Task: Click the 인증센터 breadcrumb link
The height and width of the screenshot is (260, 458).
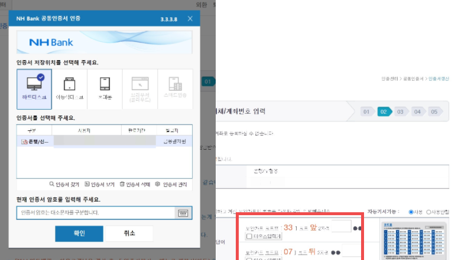Action: click(x=389, y=78)
